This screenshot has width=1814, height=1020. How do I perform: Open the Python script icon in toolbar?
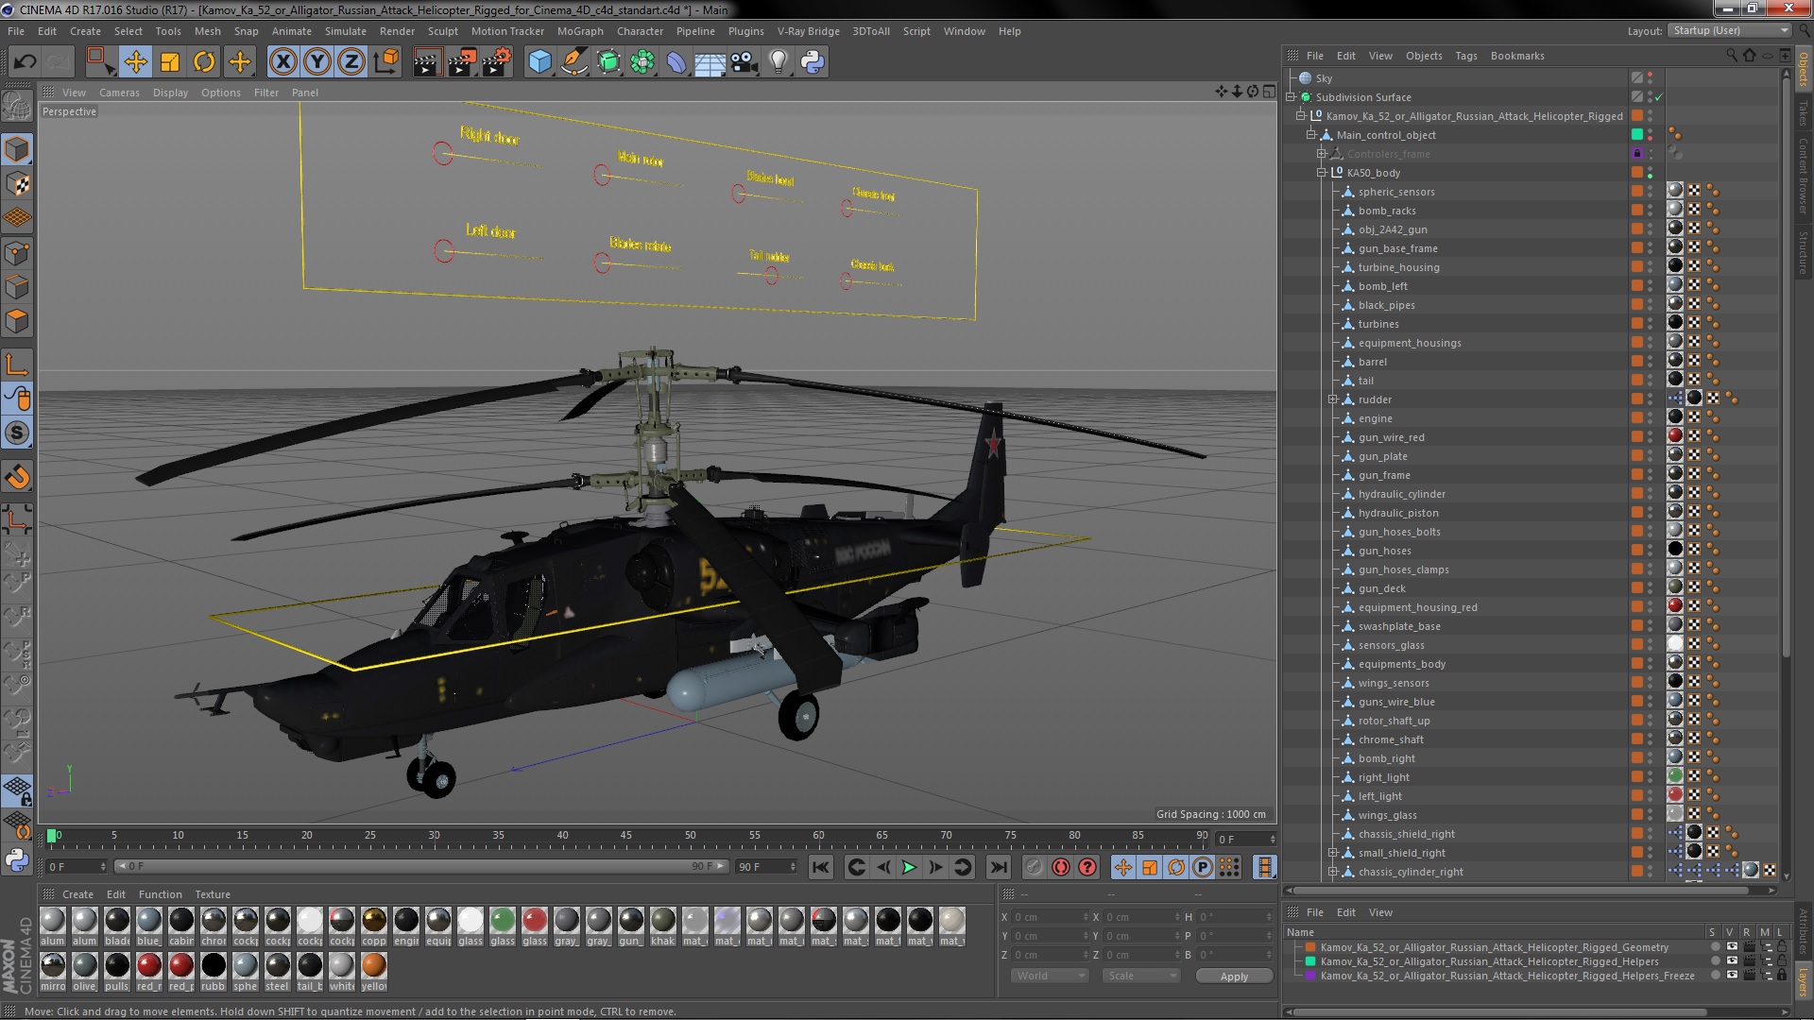[x=813, y=62]
